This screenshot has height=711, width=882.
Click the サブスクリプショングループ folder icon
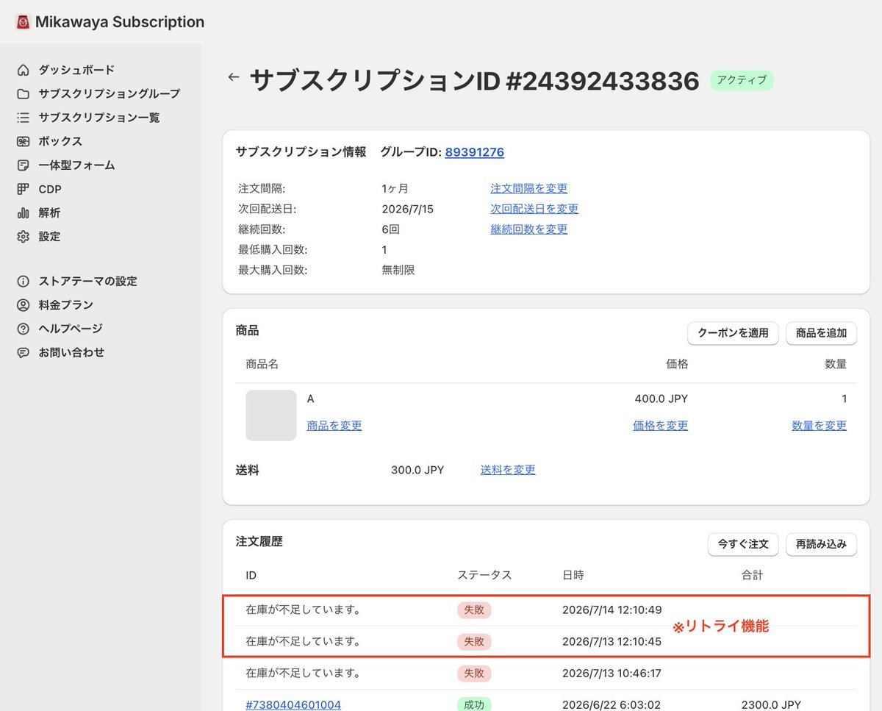pos(24,93)
